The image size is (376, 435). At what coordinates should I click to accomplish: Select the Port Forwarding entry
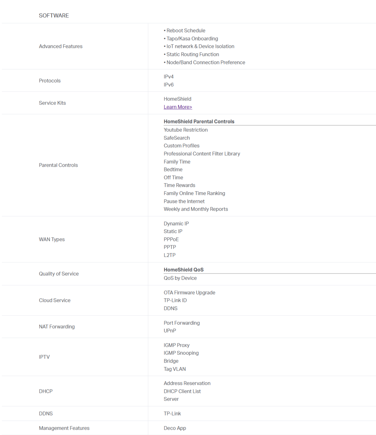[182, 323]
